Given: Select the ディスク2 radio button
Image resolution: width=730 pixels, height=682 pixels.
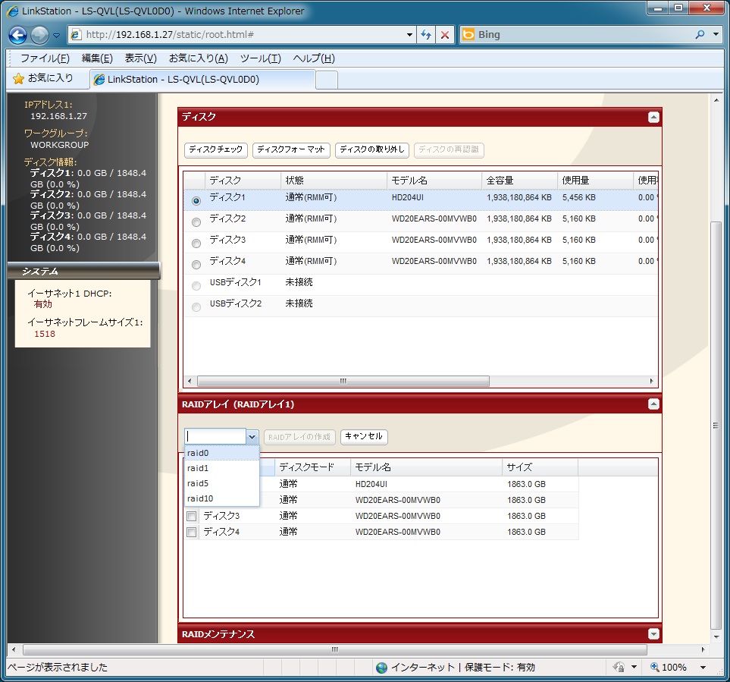Looking at the screenshot, I should pos(196,222).
